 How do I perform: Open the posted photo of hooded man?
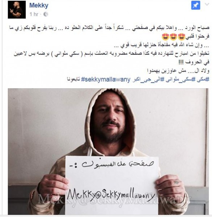[x=108, y=152]
